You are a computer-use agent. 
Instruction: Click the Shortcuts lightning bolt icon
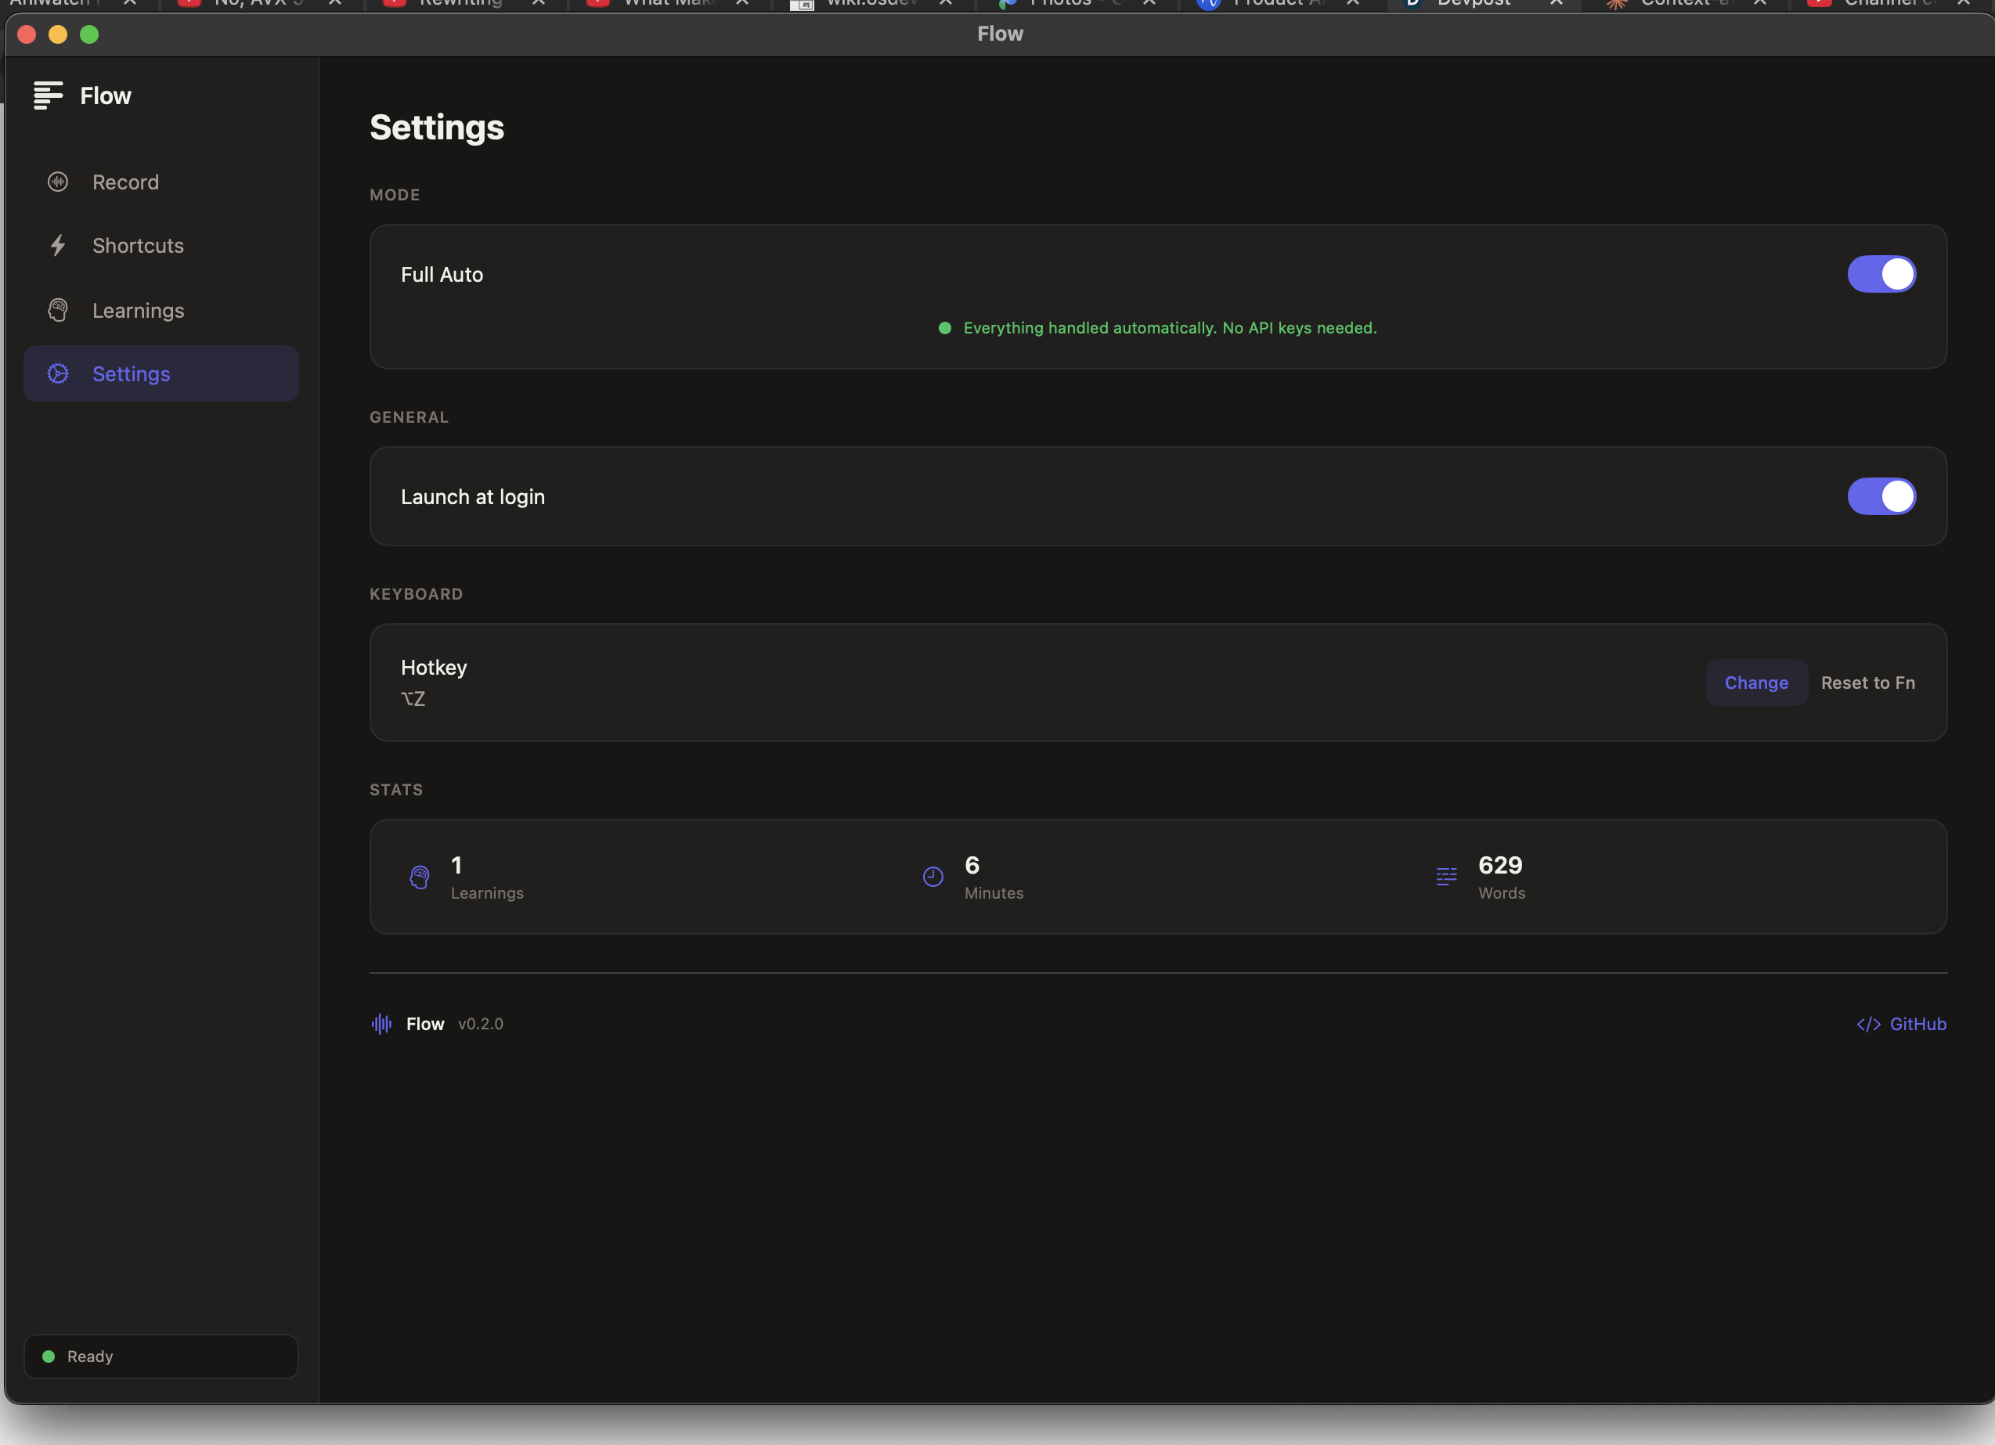point(58,245)
